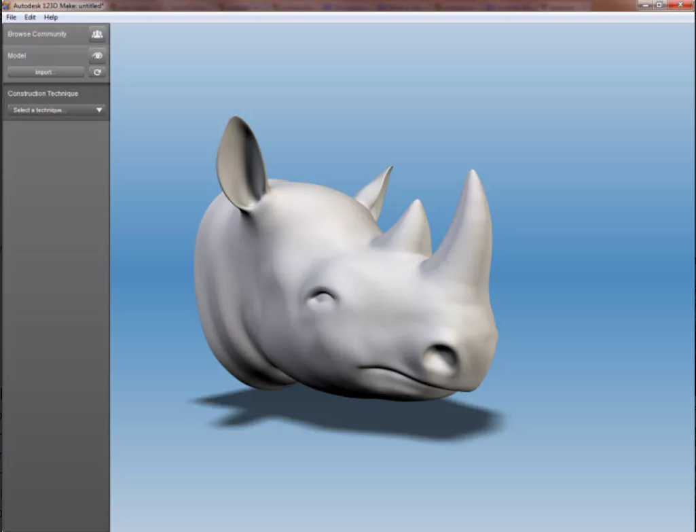Maximize the 123D Make window
Screen dimensions: 696x532
click(659, 5)
